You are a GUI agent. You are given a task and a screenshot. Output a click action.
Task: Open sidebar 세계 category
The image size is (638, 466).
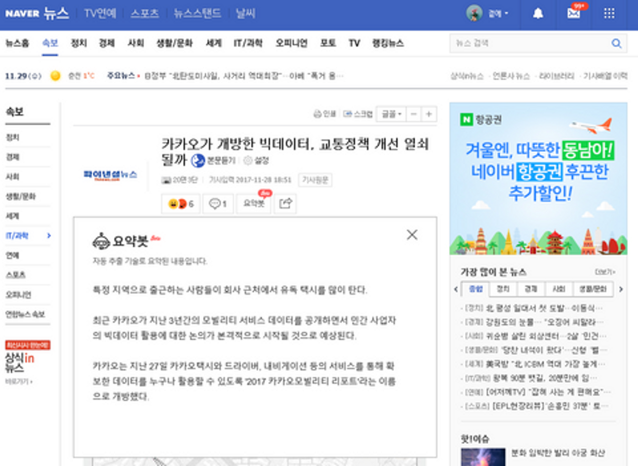(x=12, y=216)
